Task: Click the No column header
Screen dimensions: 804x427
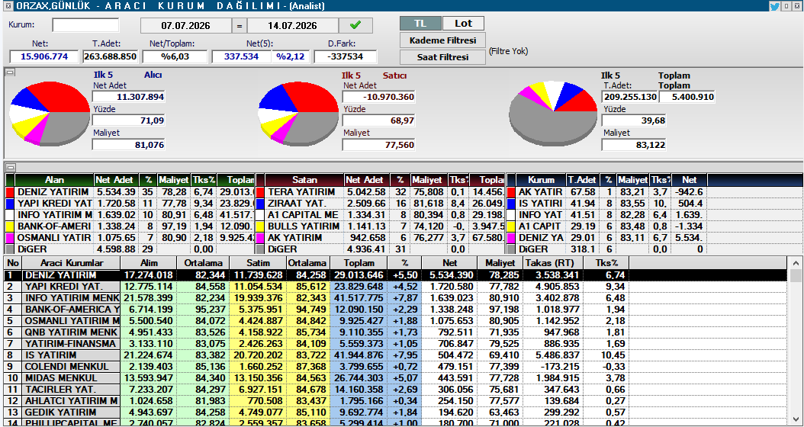Action: [13, 263]
